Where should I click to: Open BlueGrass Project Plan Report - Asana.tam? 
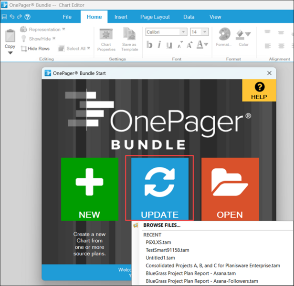(191, 273)
